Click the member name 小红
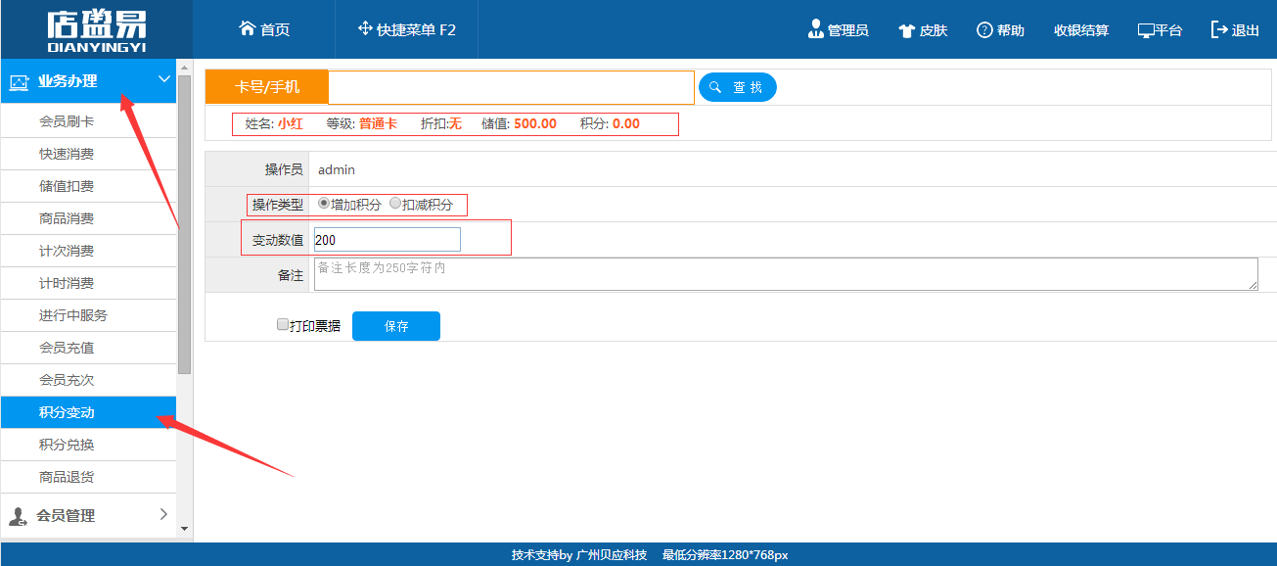This screenshot has height=566, width=1277. (290, 124)
